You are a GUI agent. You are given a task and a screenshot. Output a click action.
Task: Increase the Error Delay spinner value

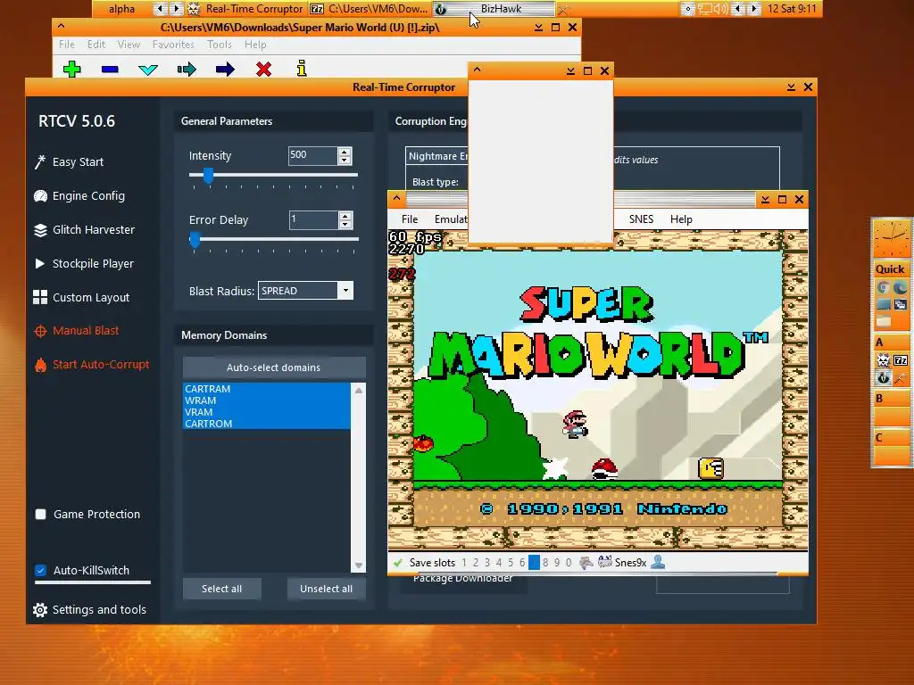click(345, 216)
